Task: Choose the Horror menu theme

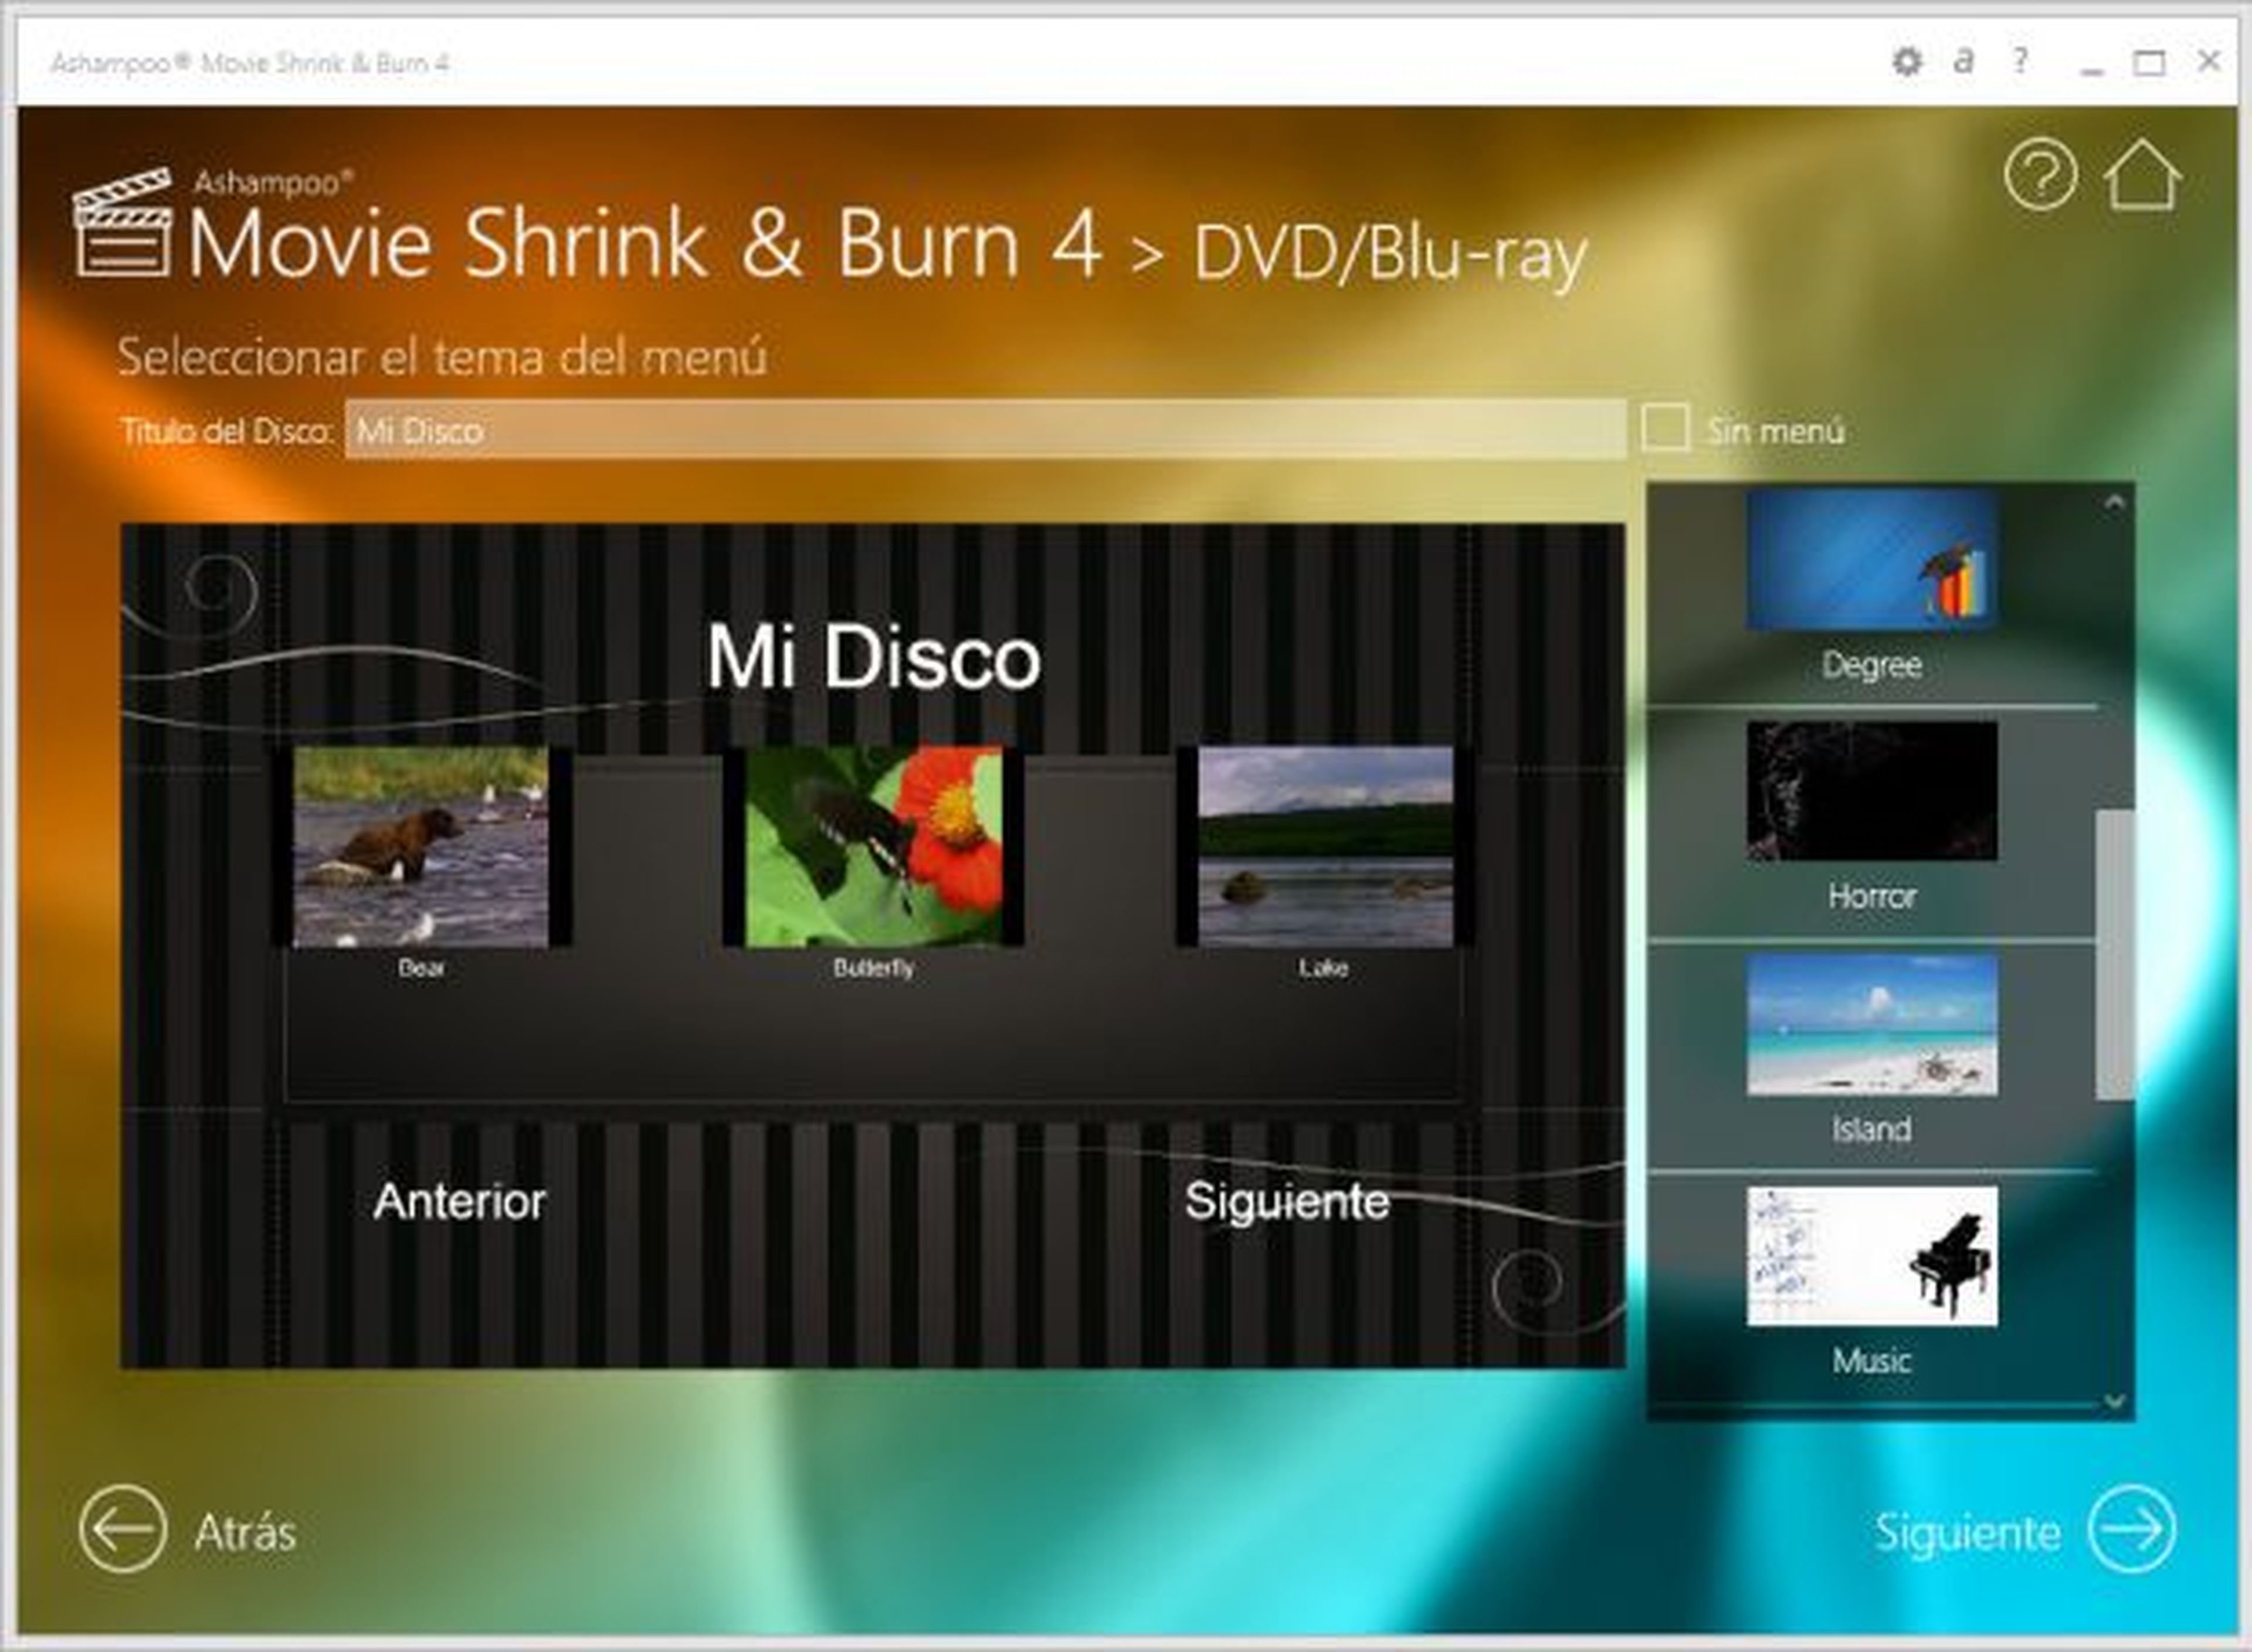Action: (x=1871, y=791)
